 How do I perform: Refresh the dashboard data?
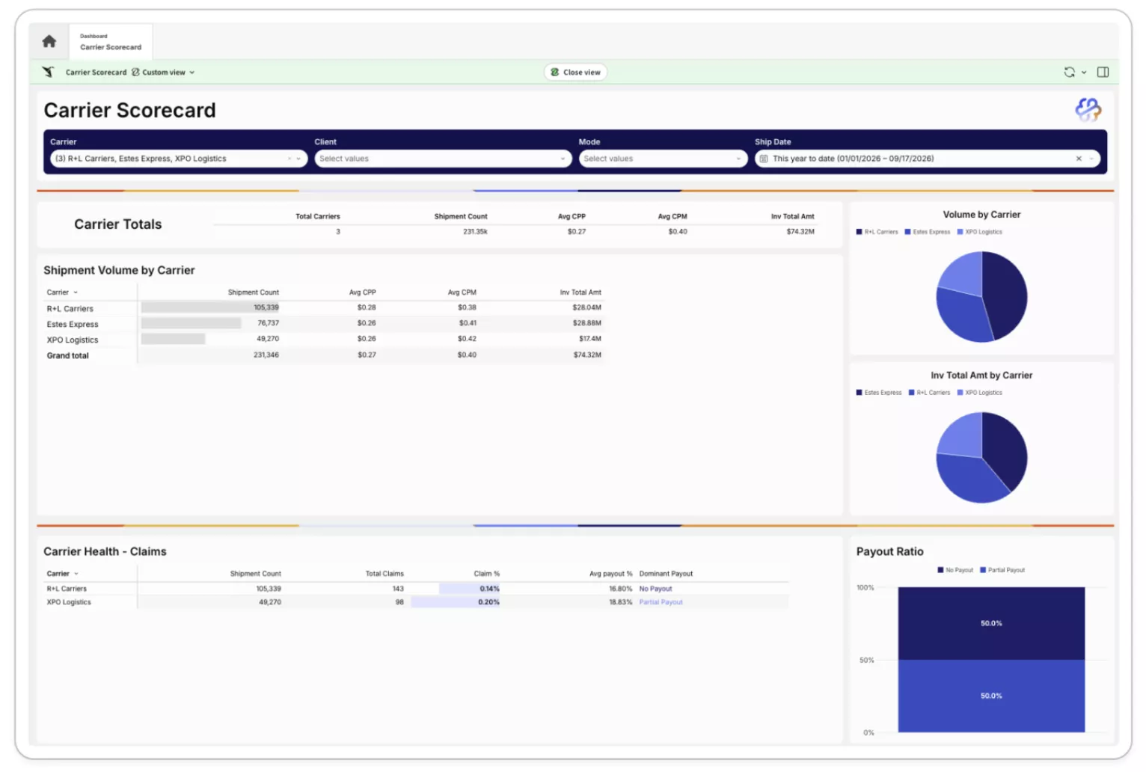pos(1069,73)
